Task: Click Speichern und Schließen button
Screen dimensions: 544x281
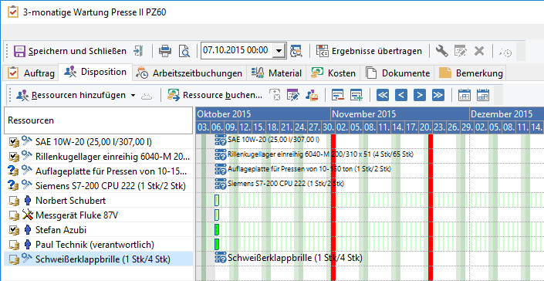Action: tap(70, 52)
